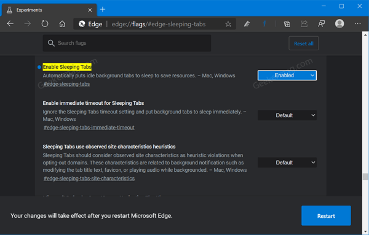Screen dimensions: 369x235
Task: Click the scrollbar up arrow
Action: coord(365,35)
